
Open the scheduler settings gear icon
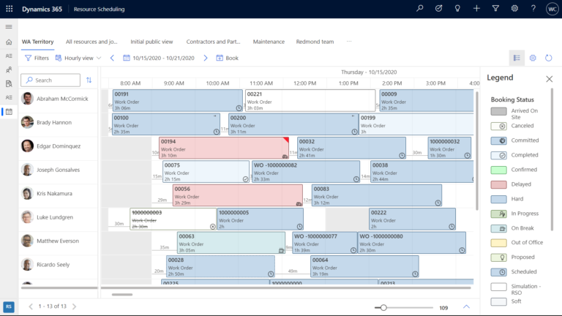[x=533, y=58]
